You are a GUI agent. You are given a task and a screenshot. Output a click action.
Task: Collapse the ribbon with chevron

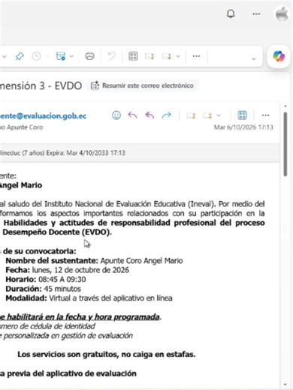coord(254,58)
